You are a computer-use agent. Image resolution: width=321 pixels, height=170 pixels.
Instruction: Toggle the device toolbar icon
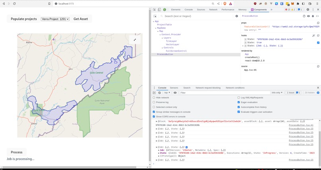(159, 10)
